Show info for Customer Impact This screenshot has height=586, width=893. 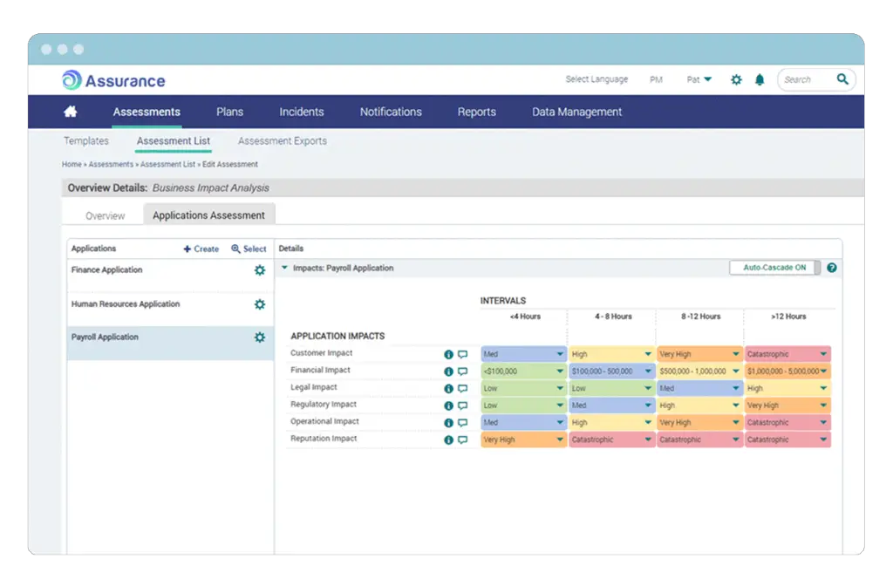[x=449, y=355]
